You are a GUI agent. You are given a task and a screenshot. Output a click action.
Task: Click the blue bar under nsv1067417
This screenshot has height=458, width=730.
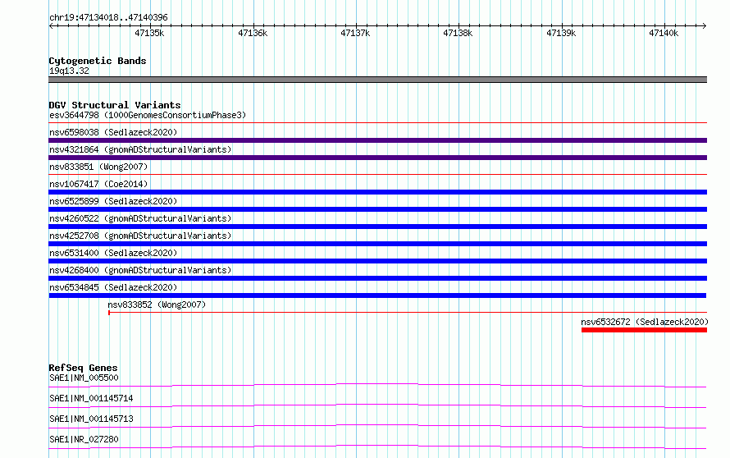click(x=377, y=192)
